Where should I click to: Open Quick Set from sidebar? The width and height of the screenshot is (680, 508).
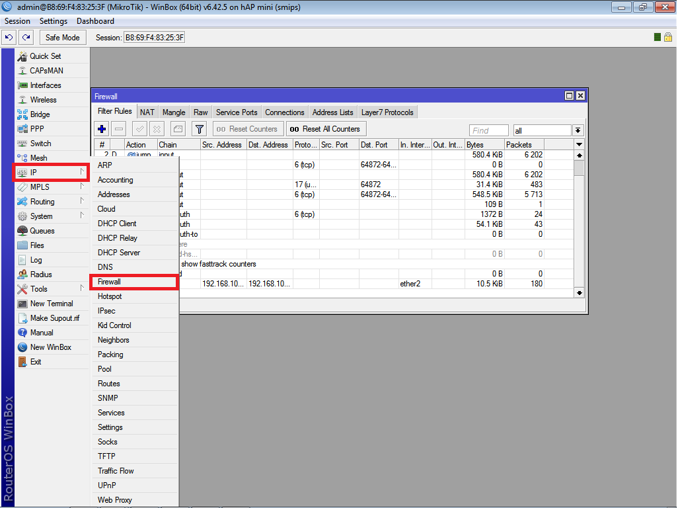(x=52, y=56)
